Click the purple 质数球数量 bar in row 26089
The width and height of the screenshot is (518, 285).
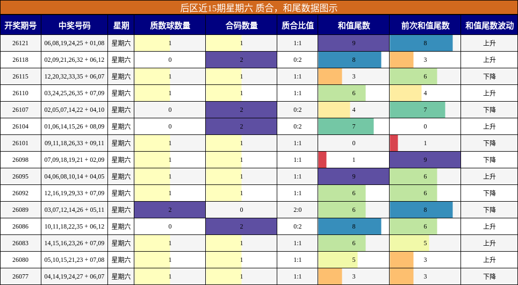pyautogui.click(x=170, y=210)
